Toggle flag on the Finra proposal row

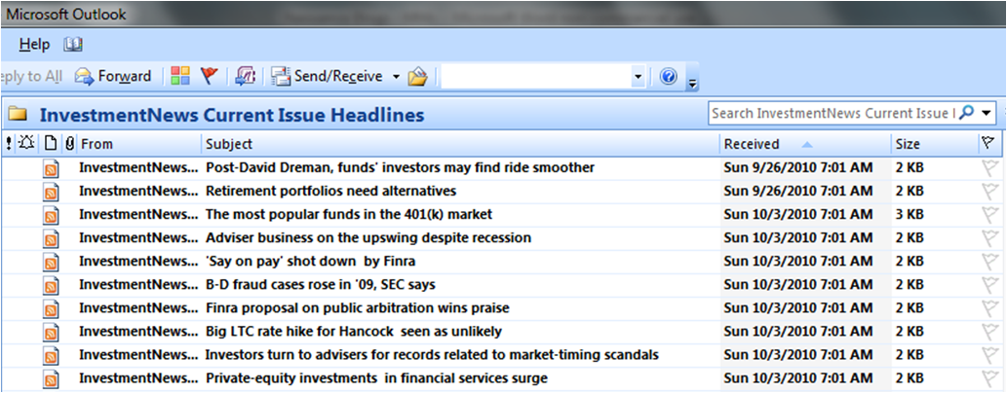coord(989,309)
